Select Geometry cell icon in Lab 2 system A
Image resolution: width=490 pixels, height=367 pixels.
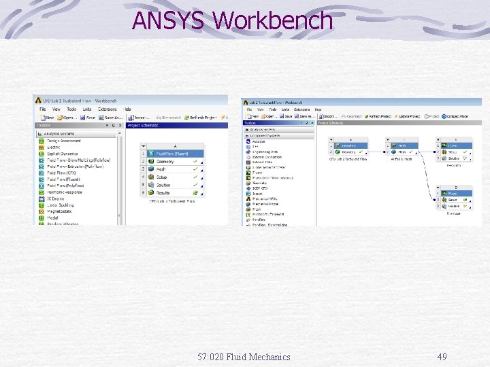tap(338, 152)
